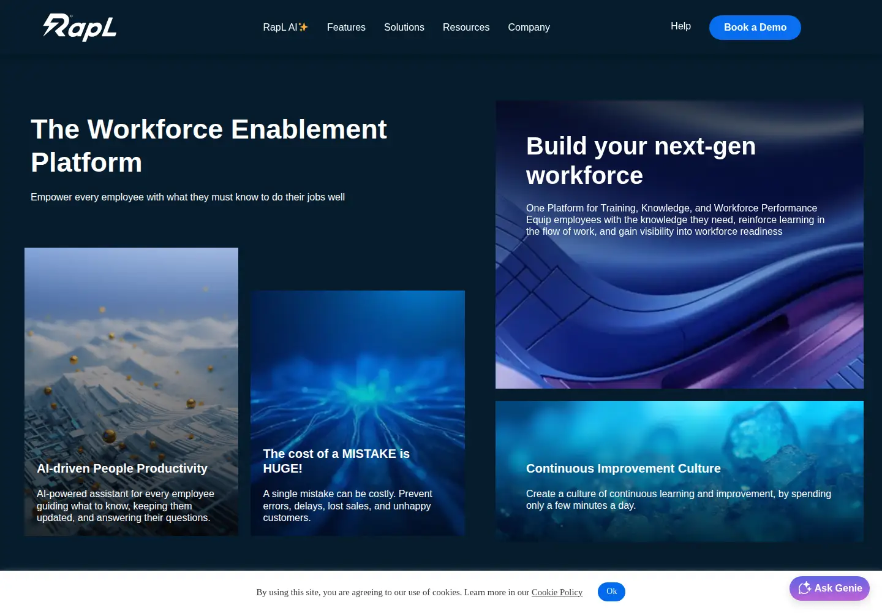Go to the Help link
Viewport: 882px width, 613px height.
tap(680, 26)
